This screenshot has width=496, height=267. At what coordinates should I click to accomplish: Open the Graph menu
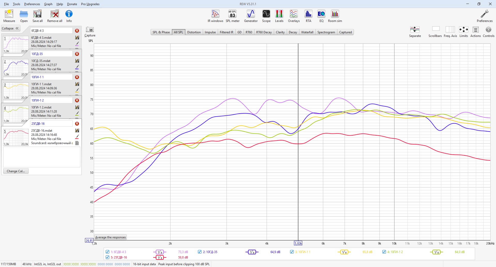pos(48,4)
